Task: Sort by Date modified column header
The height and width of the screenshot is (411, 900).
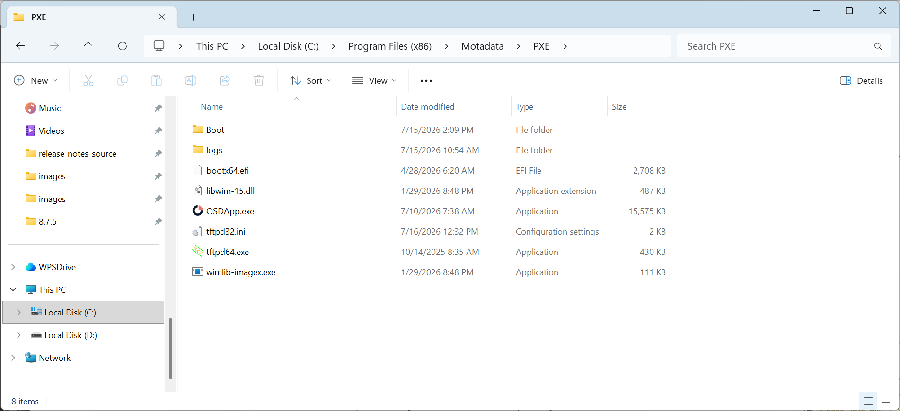Action: pos(427,107)
